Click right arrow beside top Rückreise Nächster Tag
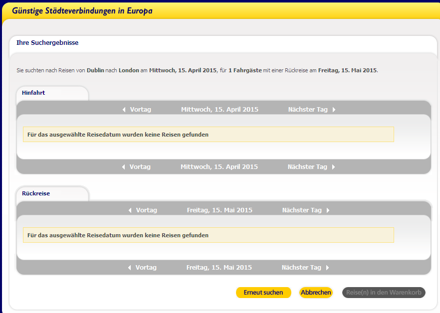This screenshot has width=440, height=313. coord(328,210)
